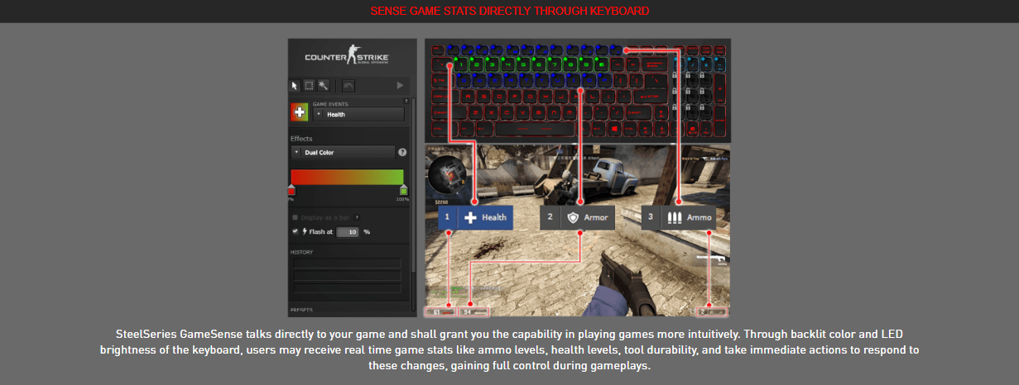Click the Counter-Strike logo header

click(347, 57)
